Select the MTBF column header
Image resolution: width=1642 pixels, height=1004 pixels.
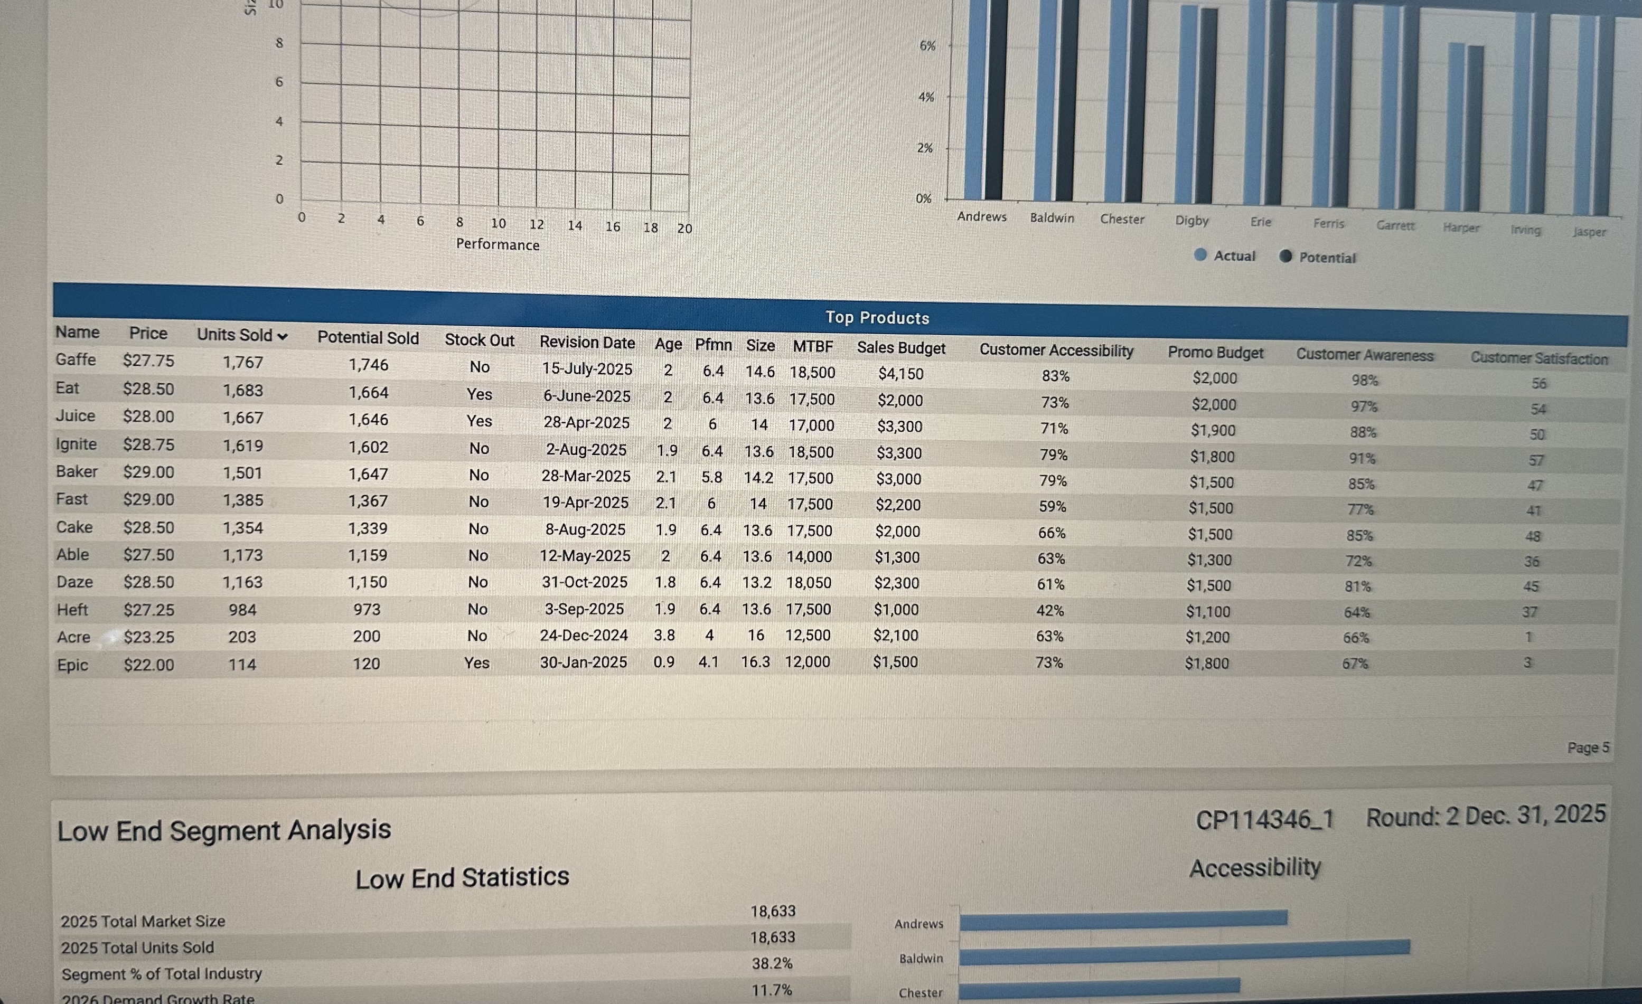pyautogui.click(x=812, y=346)
